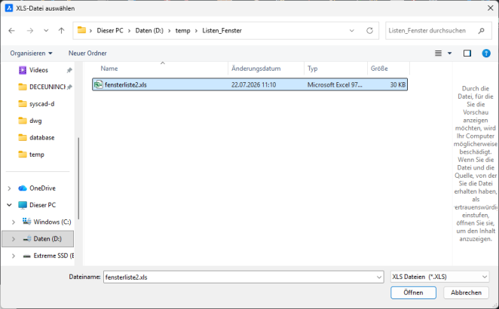
Task: Open database folder in sidebar
Action: click(37, 137)
